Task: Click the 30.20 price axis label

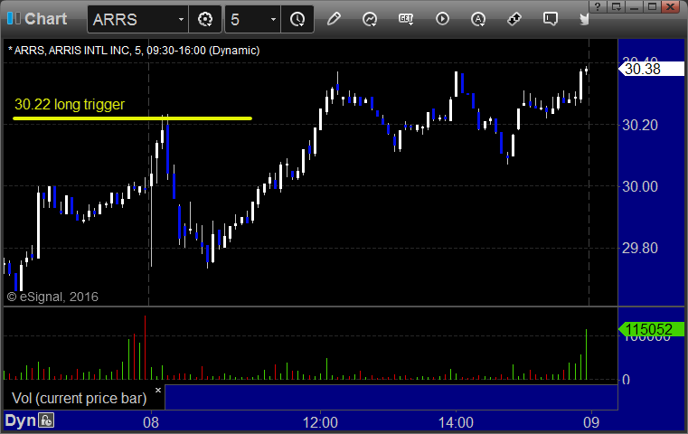Action: tap(640, 125)
